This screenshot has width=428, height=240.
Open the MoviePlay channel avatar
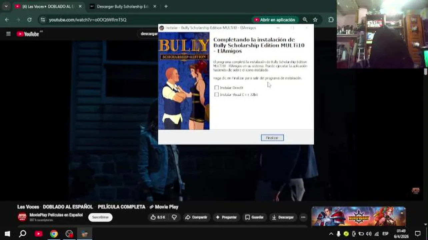pyautogui.click(x=22, y=217)
